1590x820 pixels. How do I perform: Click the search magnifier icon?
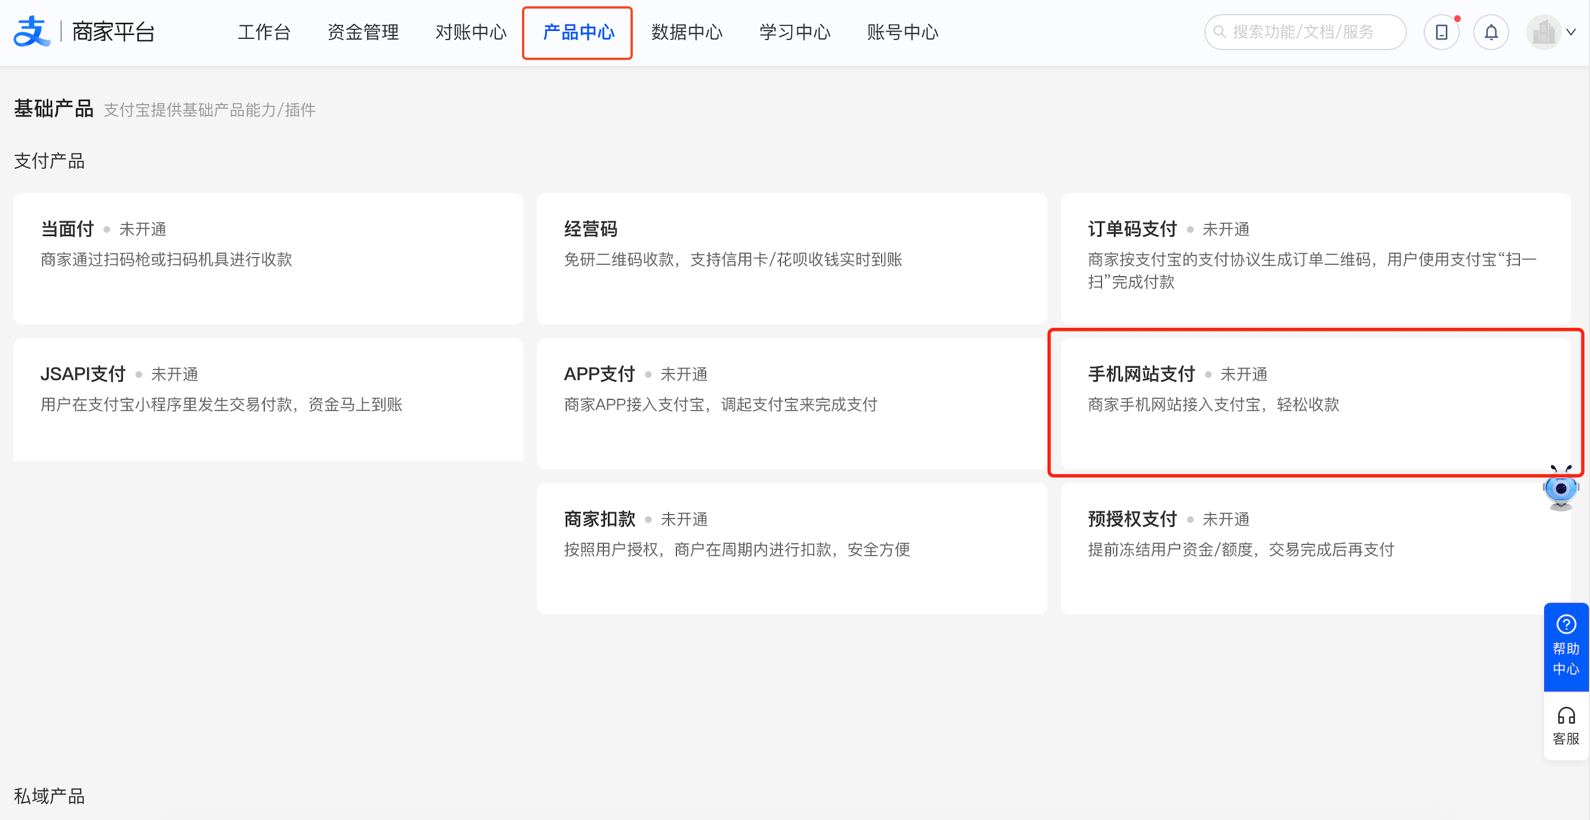pyautogui.click(x=1220, y=31)
